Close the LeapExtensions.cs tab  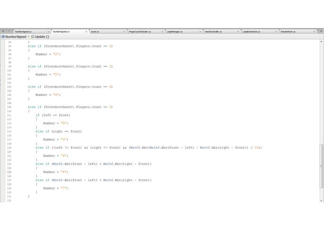pyautogui.click(x=276, y=32)
